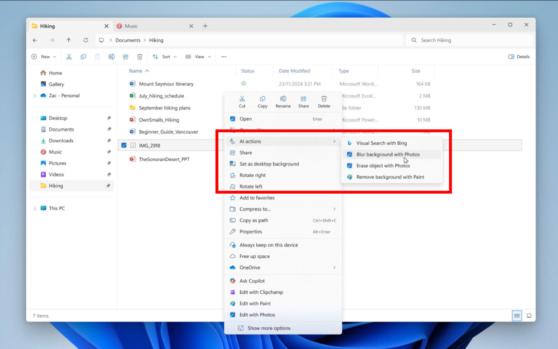558x349 pixels.
Task: Select Edit with Clipchamp from the menu
Action: [261, 292]
